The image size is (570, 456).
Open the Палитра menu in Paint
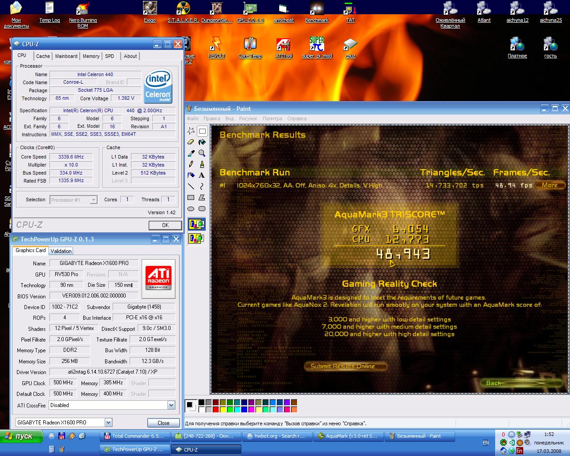coord(272,118)
